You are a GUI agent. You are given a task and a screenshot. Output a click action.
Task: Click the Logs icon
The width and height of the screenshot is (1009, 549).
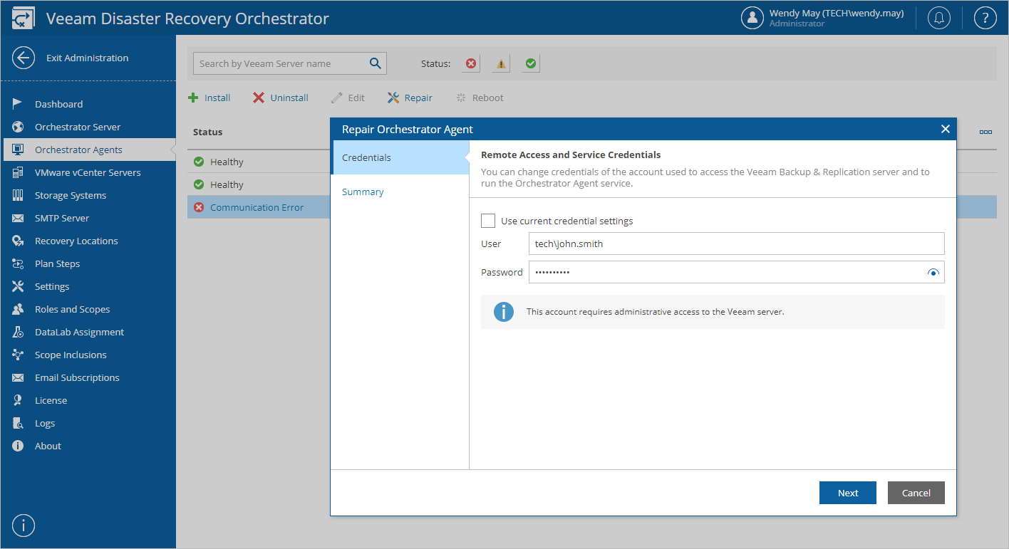(x=19, y=423)
